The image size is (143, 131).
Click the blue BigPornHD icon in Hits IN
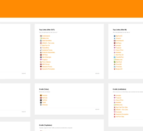(114, 36)
